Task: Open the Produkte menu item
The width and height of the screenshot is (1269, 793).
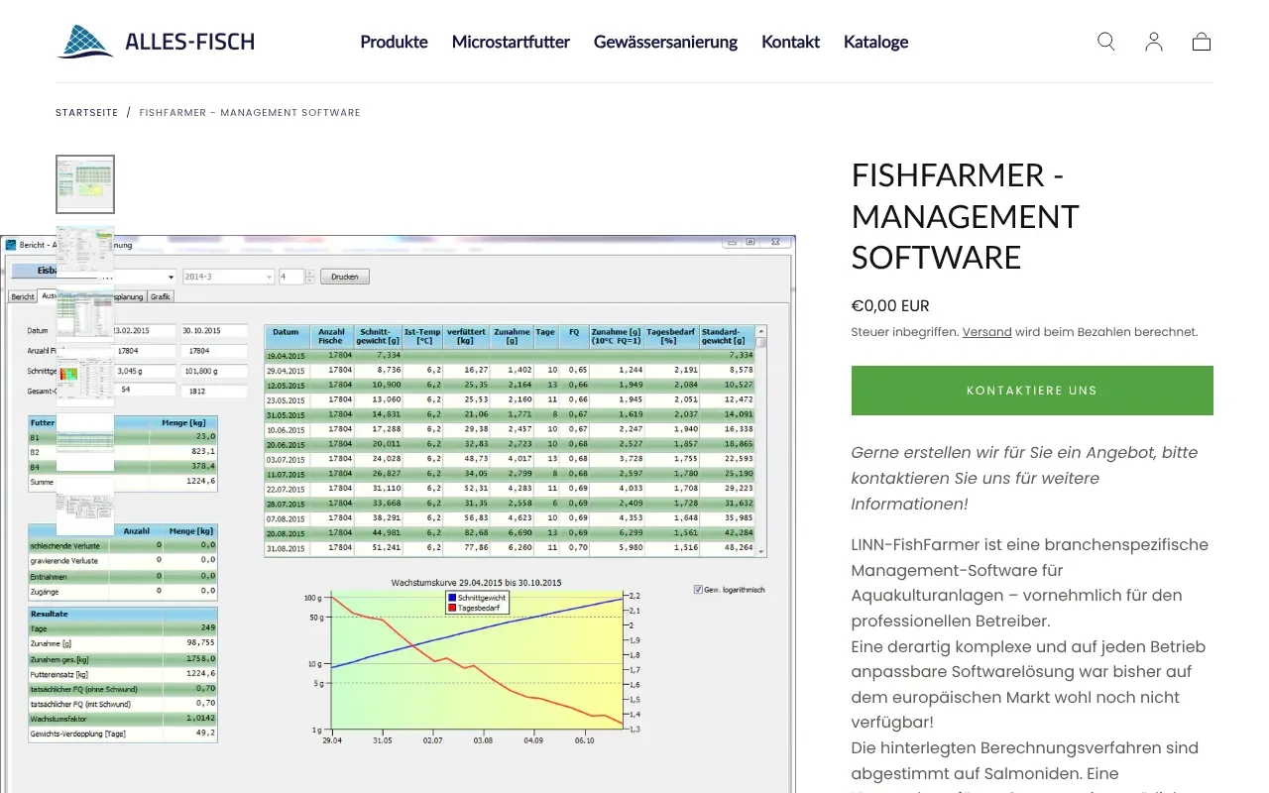Action: tap(394, 41)
